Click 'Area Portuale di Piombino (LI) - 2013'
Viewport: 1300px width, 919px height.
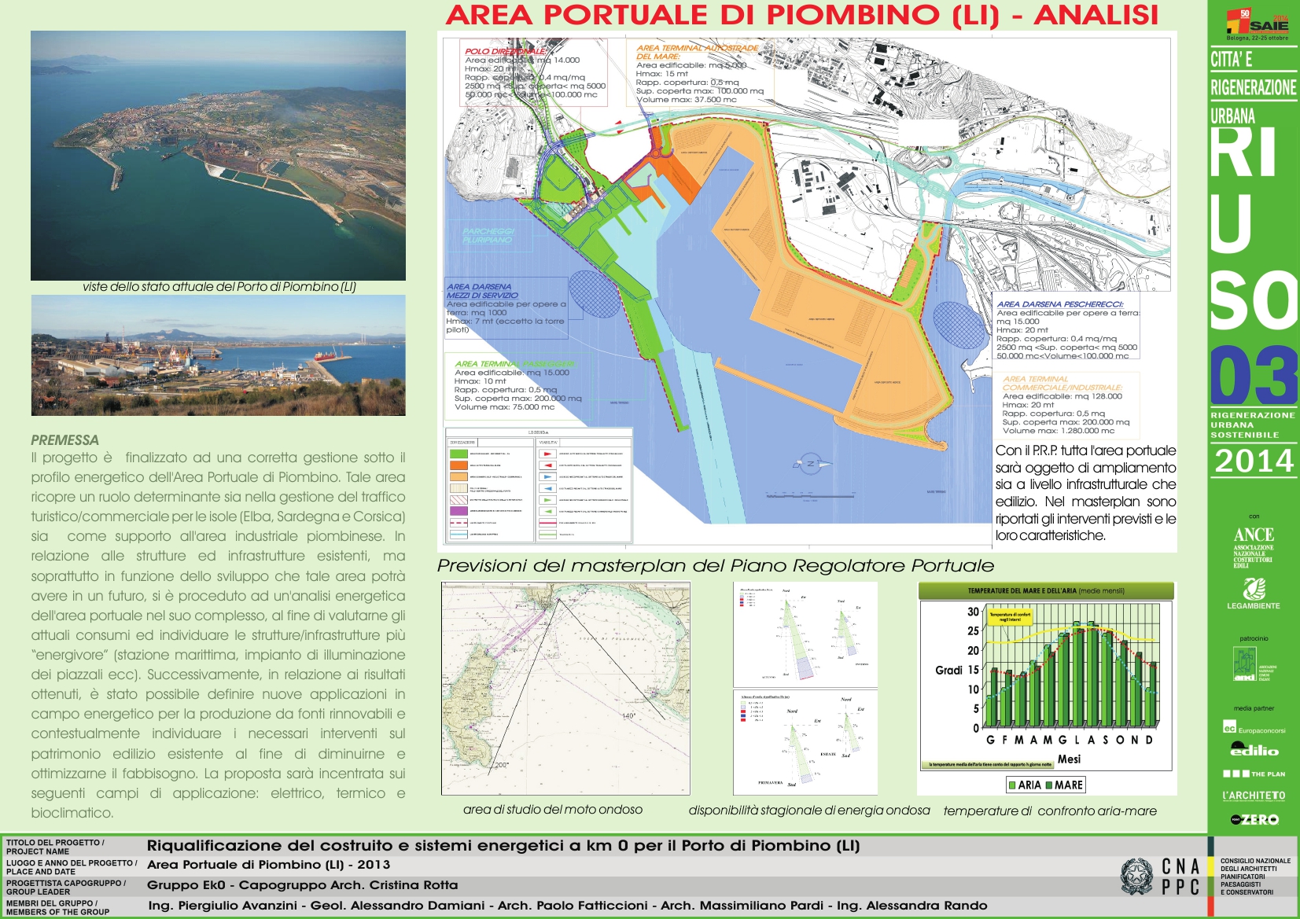point(269,865)
